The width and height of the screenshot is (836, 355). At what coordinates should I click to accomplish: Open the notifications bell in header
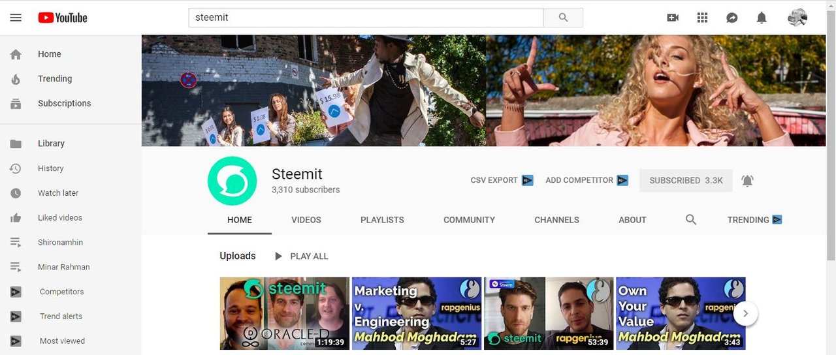(x=762, y=18)
